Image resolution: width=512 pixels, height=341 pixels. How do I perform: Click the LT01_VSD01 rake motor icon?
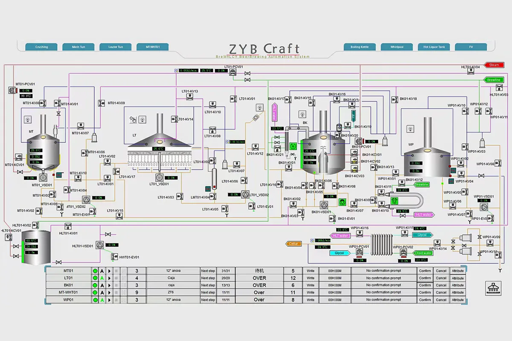159,177
